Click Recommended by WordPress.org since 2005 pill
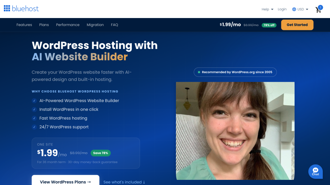 [235, 72]
